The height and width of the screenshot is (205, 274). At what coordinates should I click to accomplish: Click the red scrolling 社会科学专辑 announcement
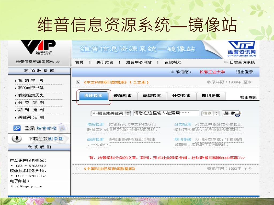[x=167, y=158]
